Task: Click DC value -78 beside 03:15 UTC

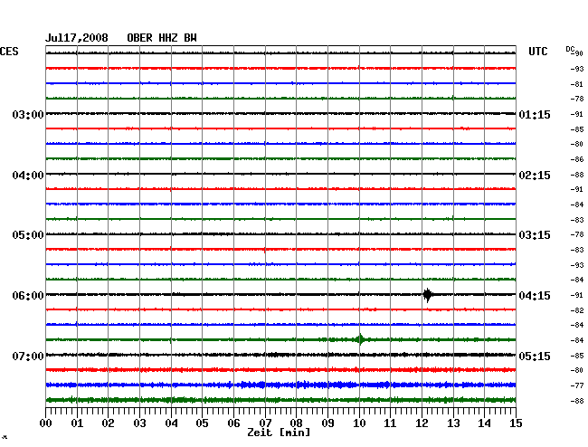Action: pyautogui.click(x=577, y=234)
